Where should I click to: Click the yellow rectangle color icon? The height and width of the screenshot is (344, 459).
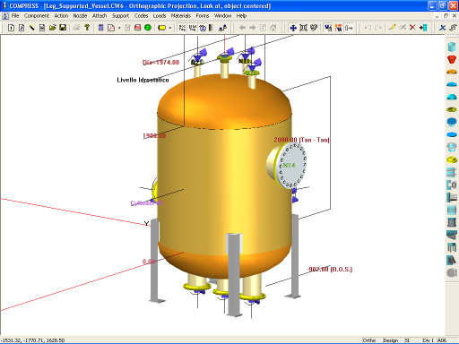pyautogui.click(x=162, y=28)
